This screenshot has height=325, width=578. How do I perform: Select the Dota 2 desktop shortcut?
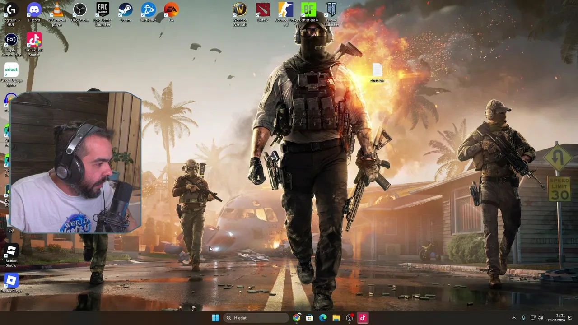[x=263, y=12]
